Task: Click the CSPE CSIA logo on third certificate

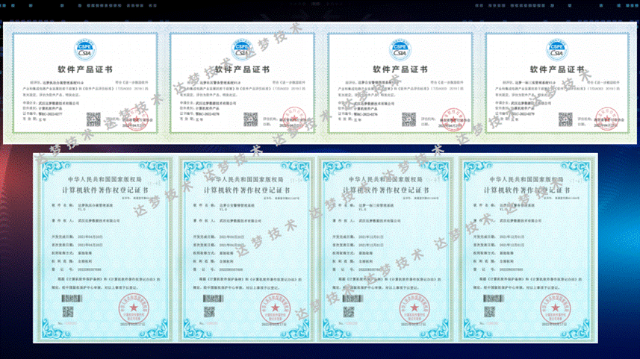Action: (x=399, y=49)
